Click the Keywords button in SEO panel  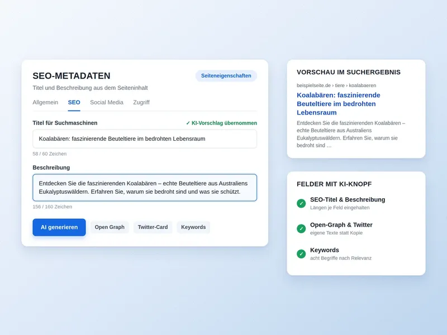click(x=193, y=227)
